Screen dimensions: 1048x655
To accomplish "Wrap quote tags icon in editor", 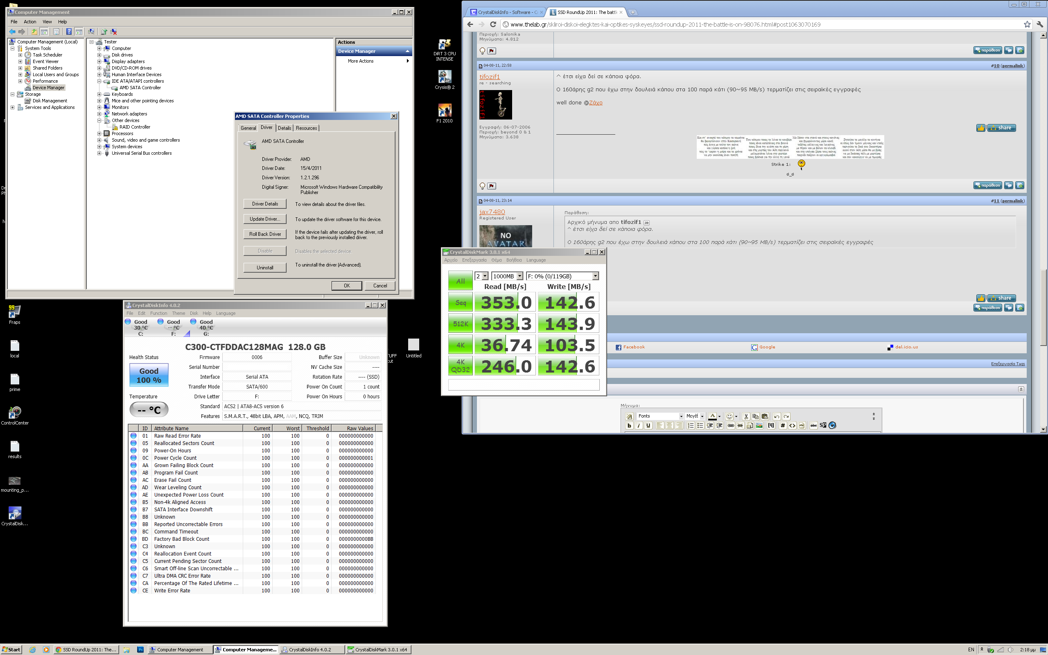I will pyautogui.click(x=771, y=425).
